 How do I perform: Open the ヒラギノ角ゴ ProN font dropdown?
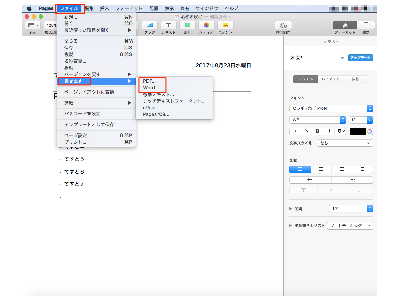[331, 108]
